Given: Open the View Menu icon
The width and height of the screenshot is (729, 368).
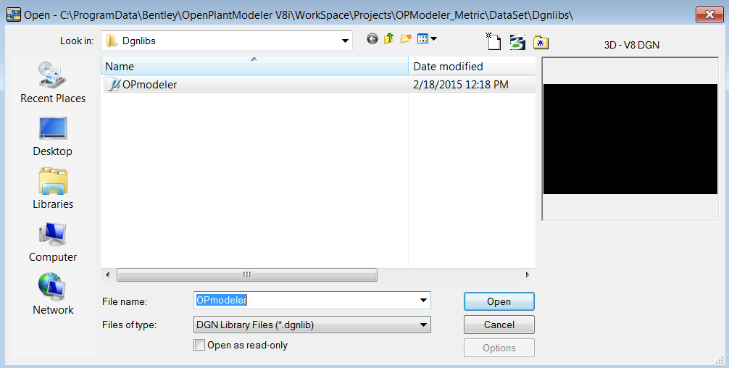Looking at the screenshot, I should click(x=427, y=39).
